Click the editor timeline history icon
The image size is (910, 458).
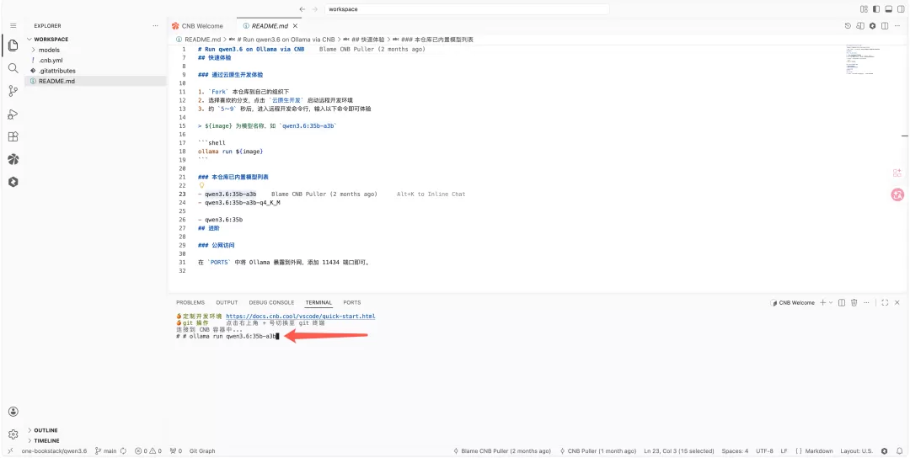coord(848,25)
